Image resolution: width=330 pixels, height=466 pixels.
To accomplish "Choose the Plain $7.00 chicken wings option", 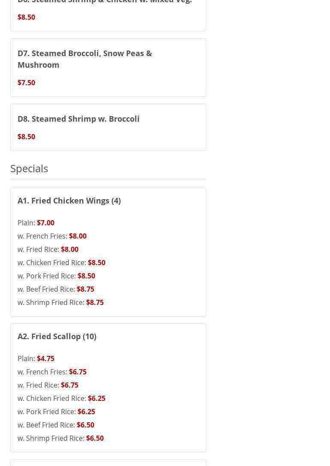I will 36,223.
